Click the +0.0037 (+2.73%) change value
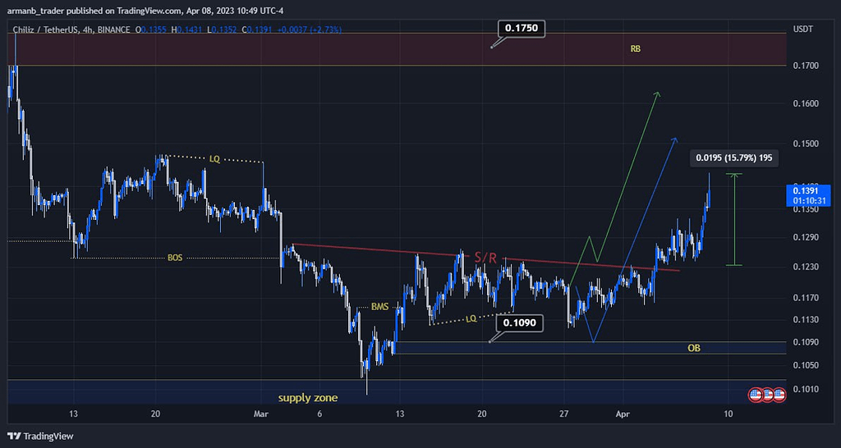This screenshot has height=448, width=841. tap(309, 30)
